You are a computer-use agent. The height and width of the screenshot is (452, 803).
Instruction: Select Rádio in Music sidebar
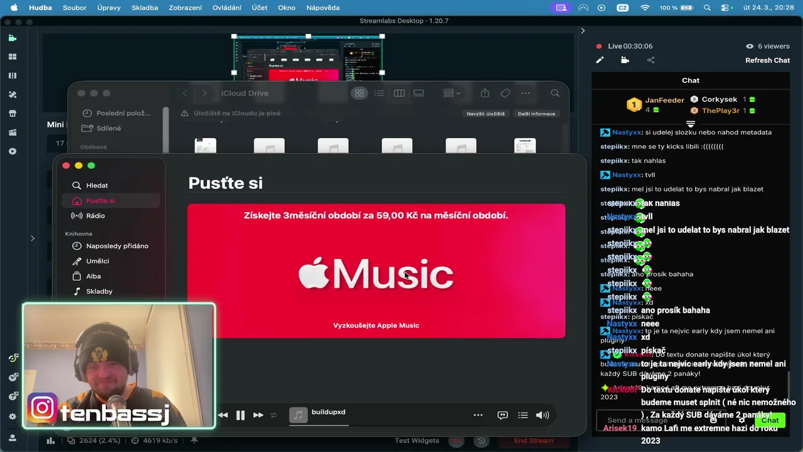pyautogui.click(x=110, y=215)
